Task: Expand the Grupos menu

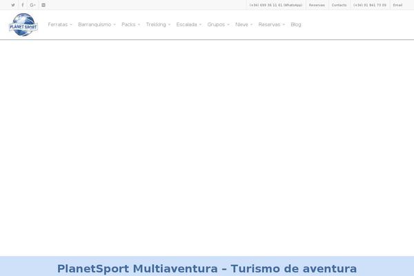Action: 218,25
